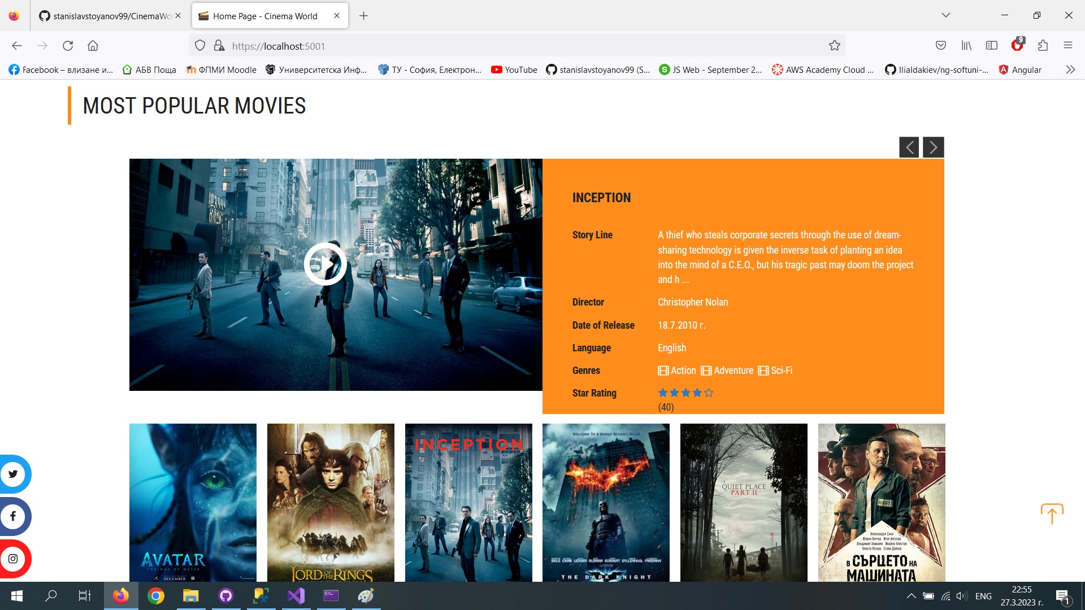Screen dimensions: 1085x610
Task: Toggle the first star rating
Action: 663,393
